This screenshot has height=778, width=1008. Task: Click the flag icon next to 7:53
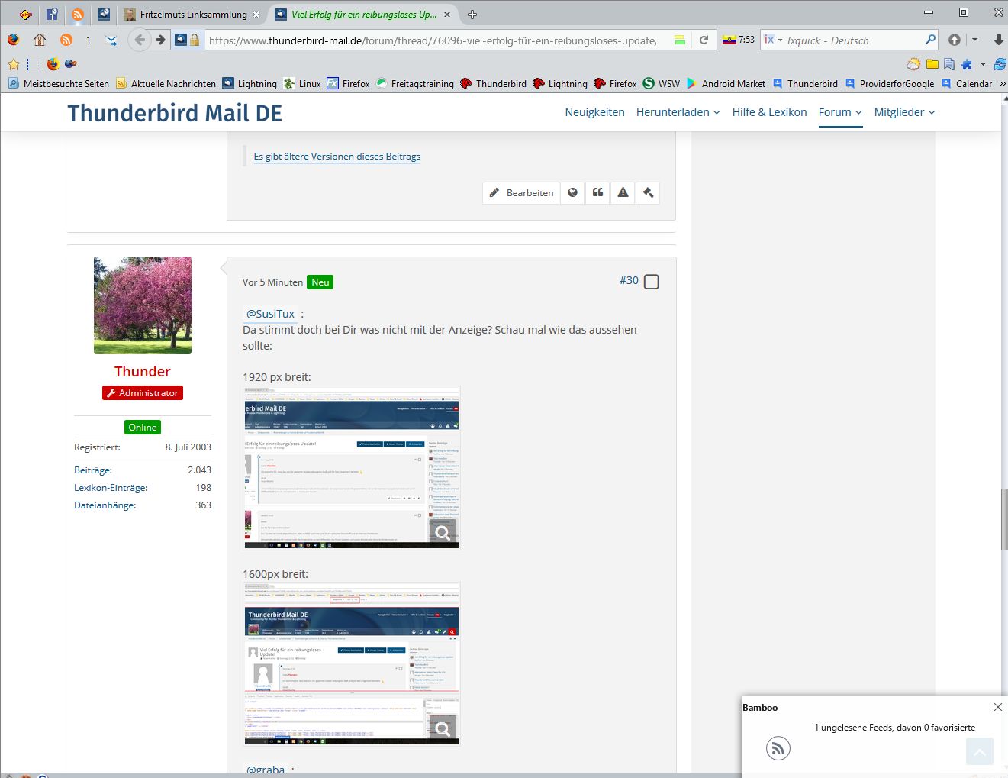pyautogui.click(x=729, y=40)
